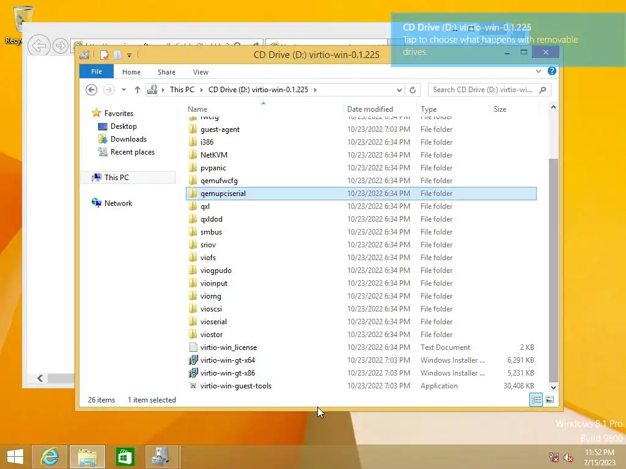Click the CD Drive removable drives notification
626x469 pixels.
(508, 40)
